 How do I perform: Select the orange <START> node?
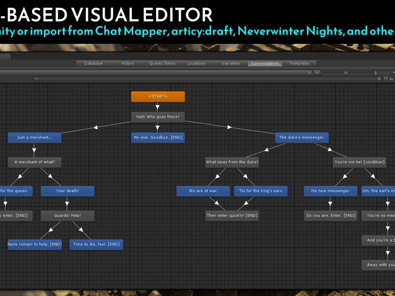click(x=158, y=97)
